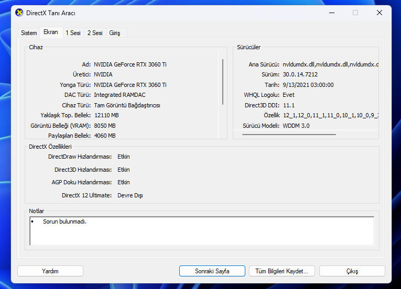Click the 4060 MB shared memory value
Image resolution: width=401 pixels, height=289 pixels.
(105, 136)
